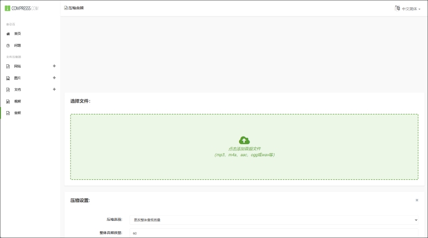Open the 视频 compression page
Screen dimensions: 428x238
pos(18,101)
